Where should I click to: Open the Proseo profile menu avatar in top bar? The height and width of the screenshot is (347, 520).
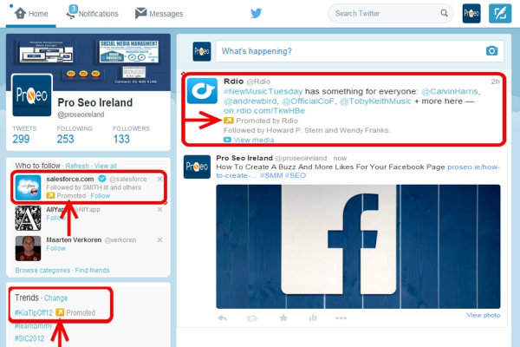pos(471,13)
